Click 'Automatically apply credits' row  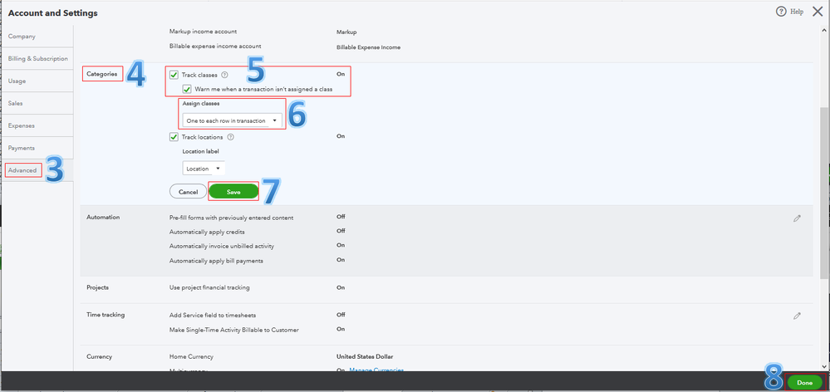(x=207, y=232)
